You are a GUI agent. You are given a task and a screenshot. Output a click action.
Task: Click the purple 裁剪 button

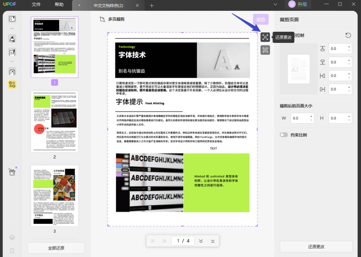tap(261, 19)
